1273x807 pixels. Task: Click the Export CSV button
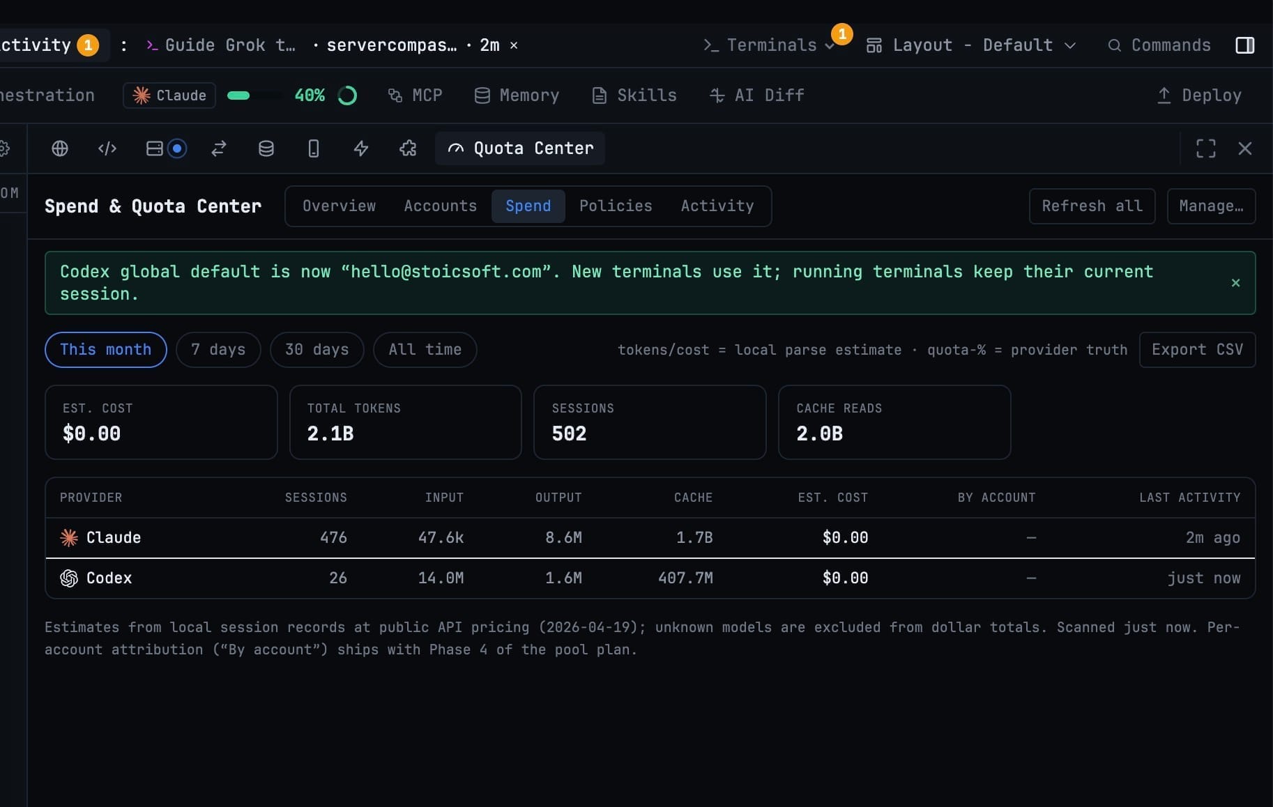point(1197,350)
